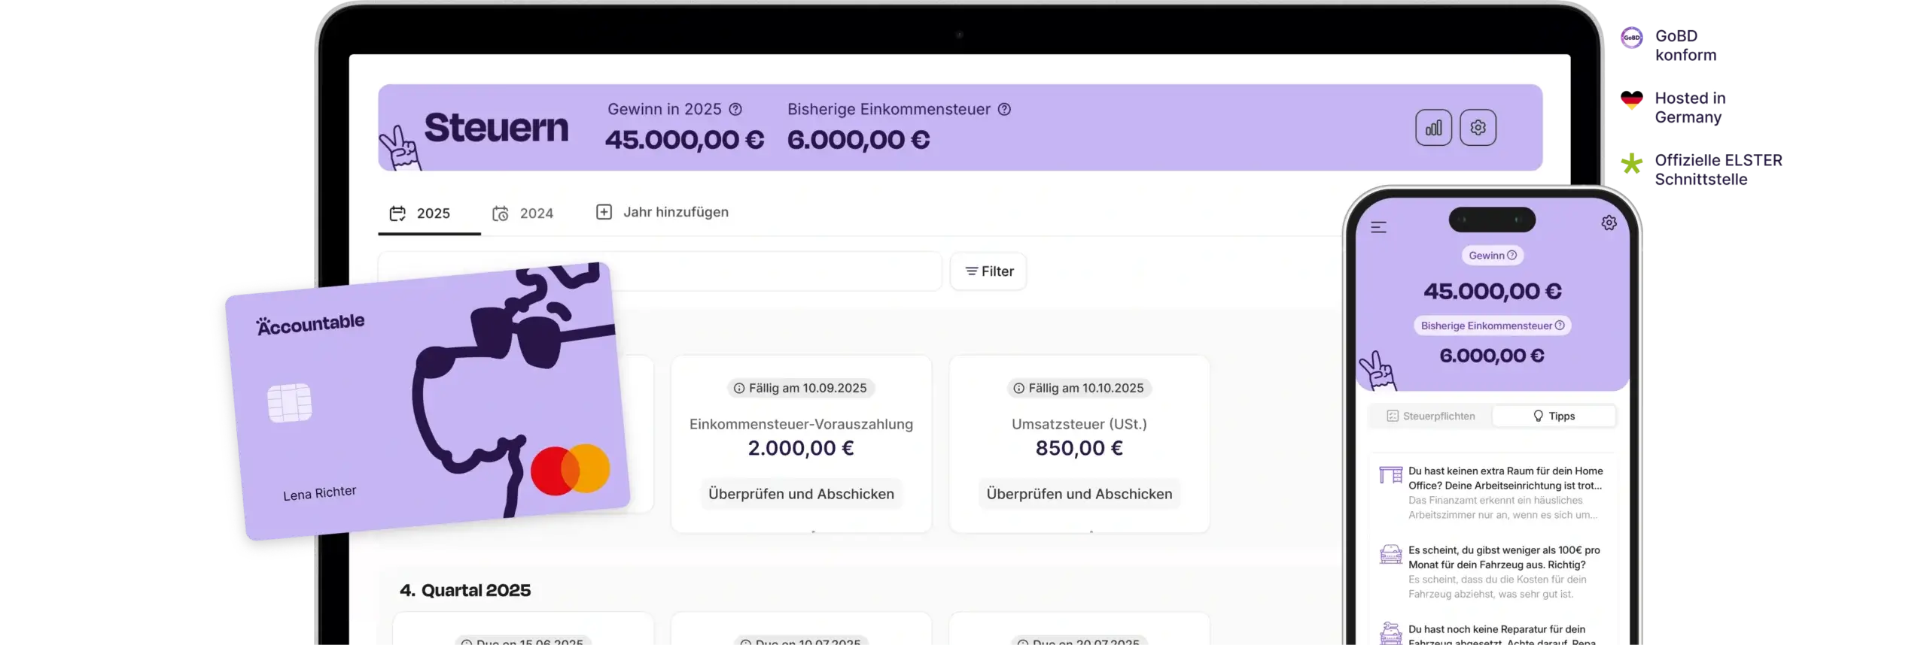Open the bar chart statistics view

[x=1433, y=128]
